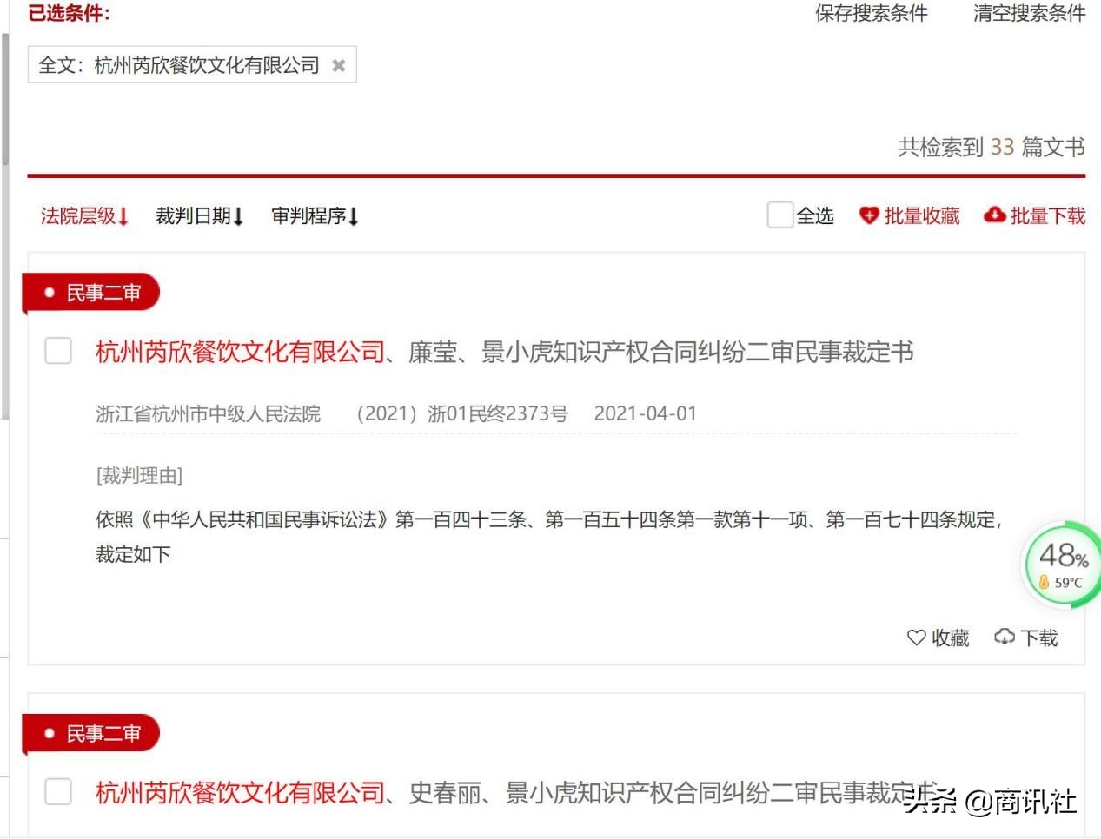Check the first search result's checkbox
Image resolution: width=1101 pixels, height=839 pixels.
57,351
